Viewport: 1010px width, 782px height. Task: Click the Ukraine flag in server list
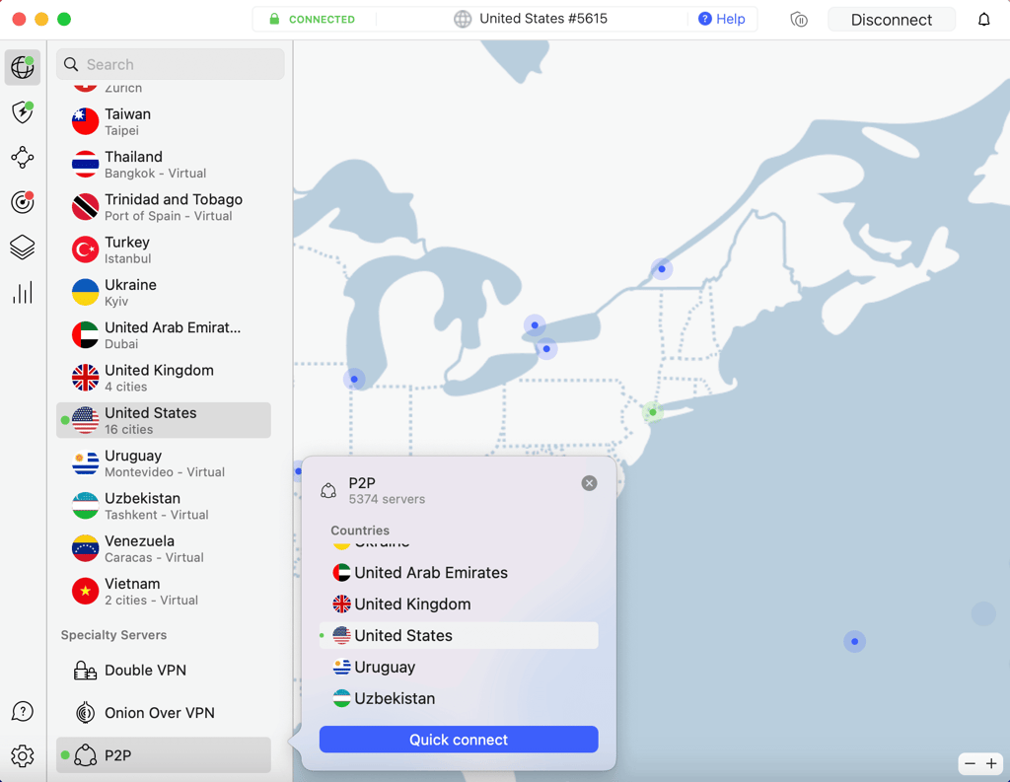[x=85, y=292]
